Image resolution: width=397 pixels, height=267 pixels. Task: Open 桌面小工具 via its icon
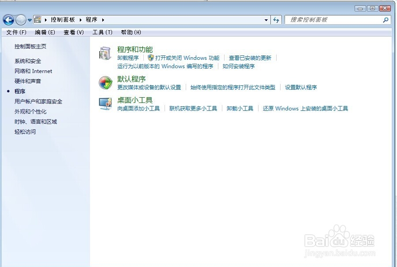click(105, 104)
